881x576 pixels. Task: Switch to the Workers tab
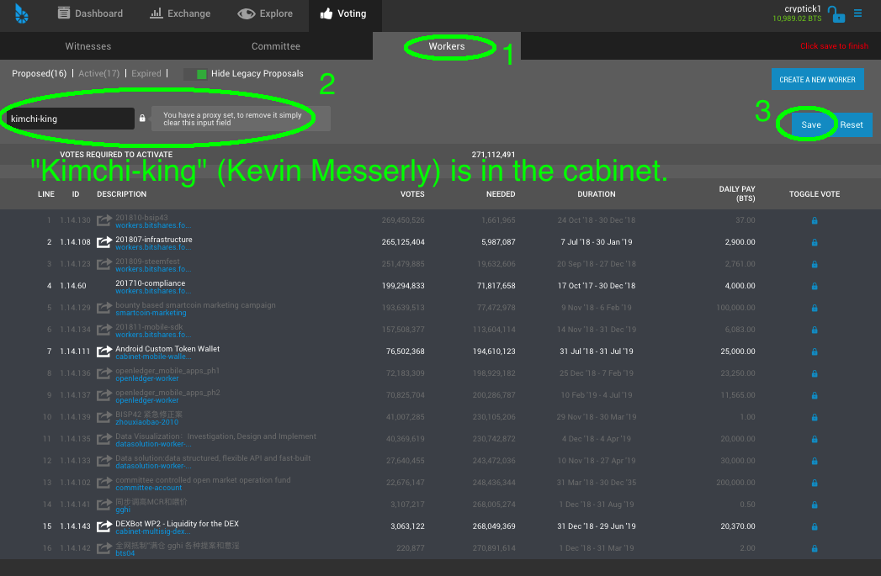coord(447,46)
